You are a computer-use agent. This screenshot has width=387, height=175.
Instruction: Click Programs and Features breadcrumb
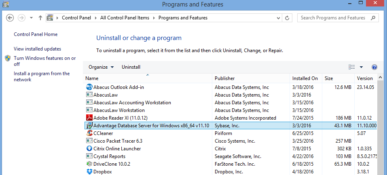pyautogui.click(x=183, y=18)
